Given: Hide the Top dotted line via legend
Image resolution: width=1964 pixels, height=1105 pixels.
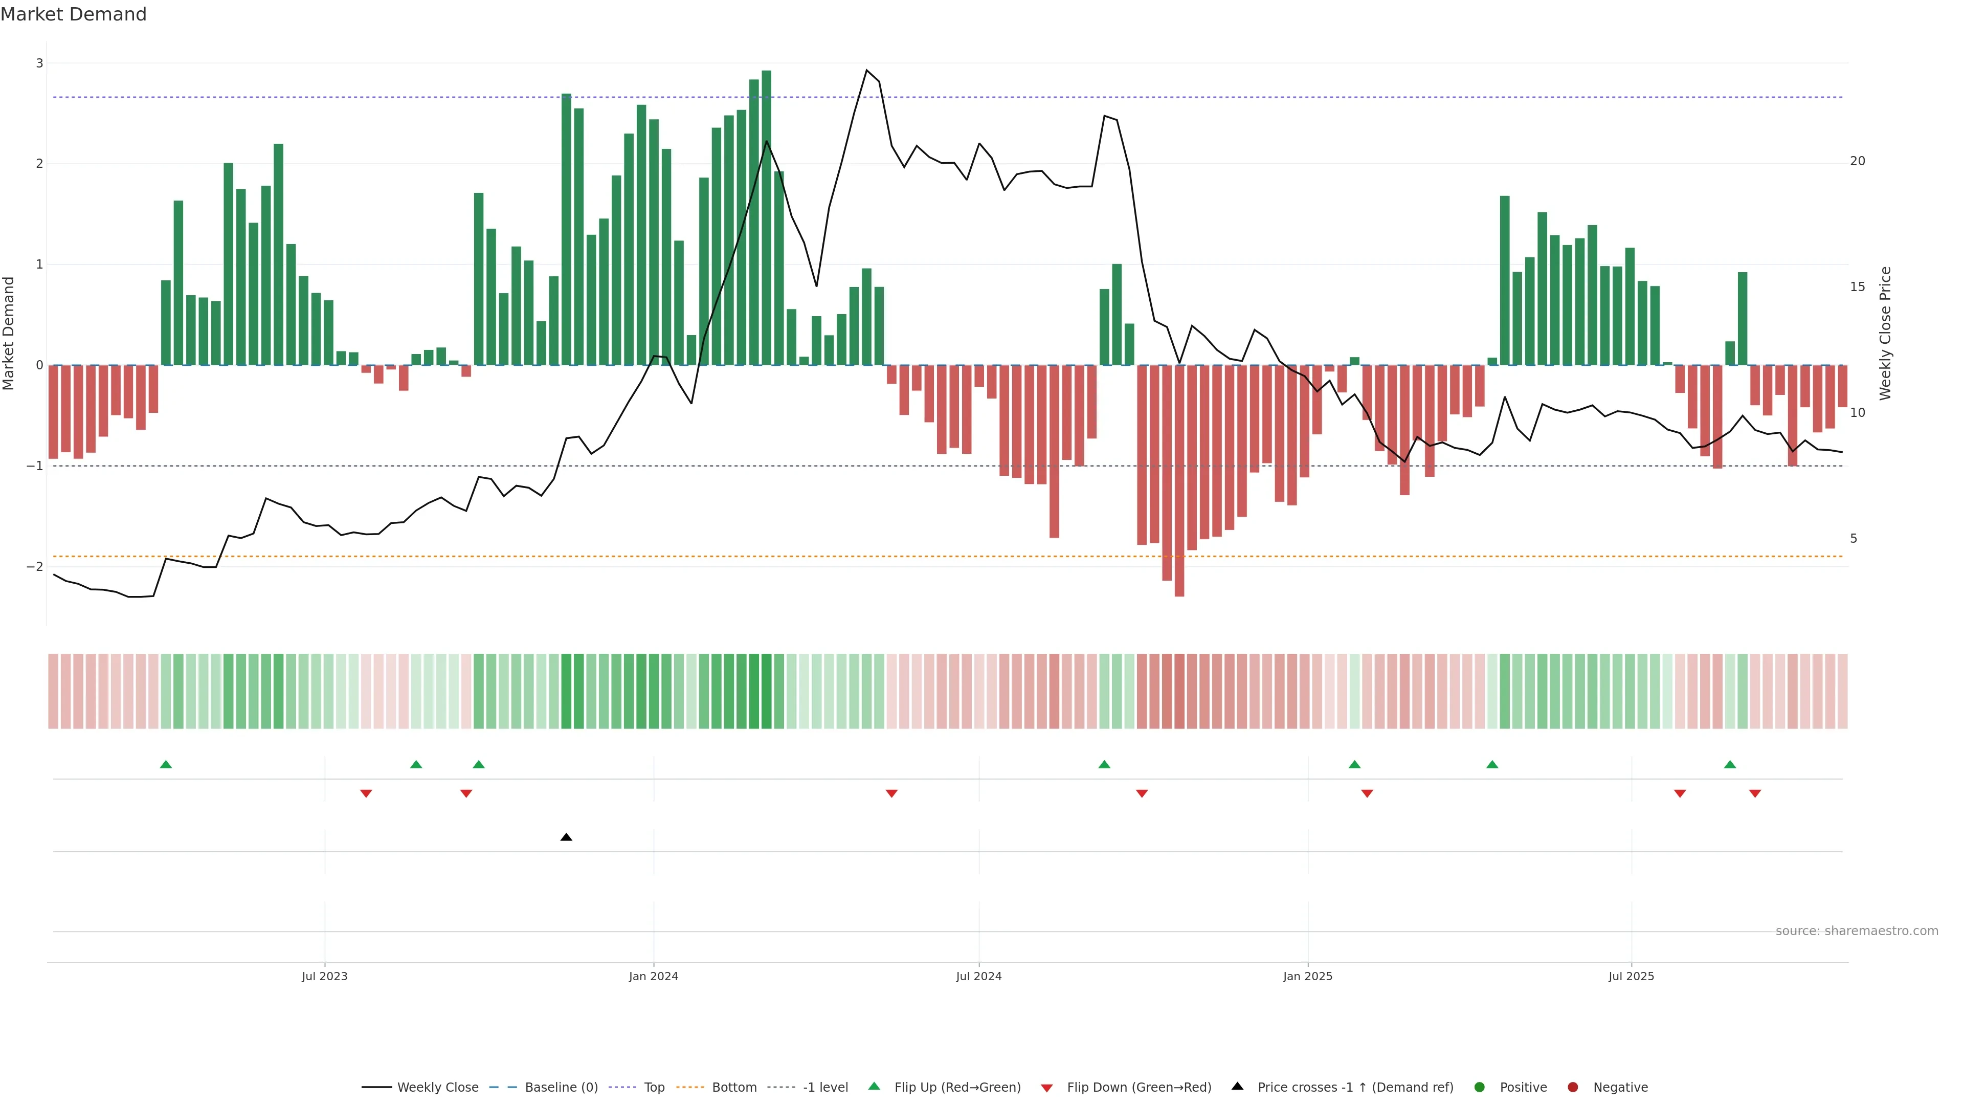Looking at the screenshot, I should pos(654,1087).
